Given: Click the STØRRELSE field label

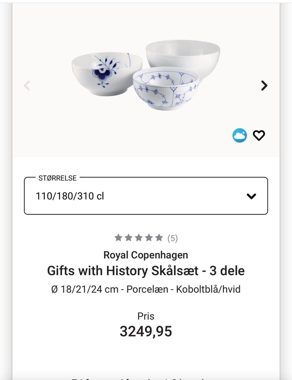Looking at the screenshot, I should 57,178.
